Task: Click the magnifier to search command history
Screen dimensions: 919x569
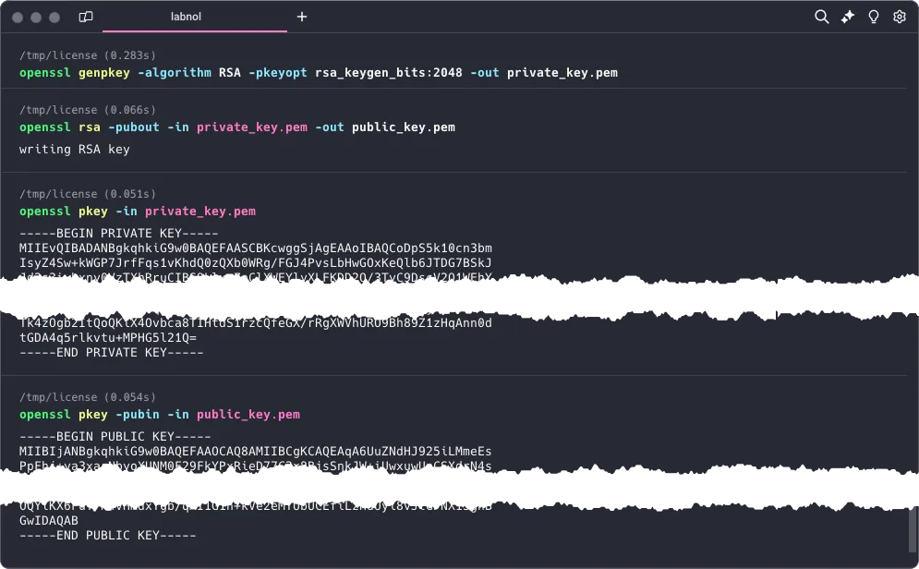Action: (x=822, y=17)
